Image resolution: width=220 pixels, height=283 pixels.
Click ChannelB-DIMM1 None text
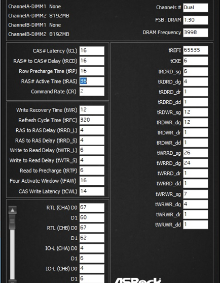pyautogui.click(x=34, y=25)
